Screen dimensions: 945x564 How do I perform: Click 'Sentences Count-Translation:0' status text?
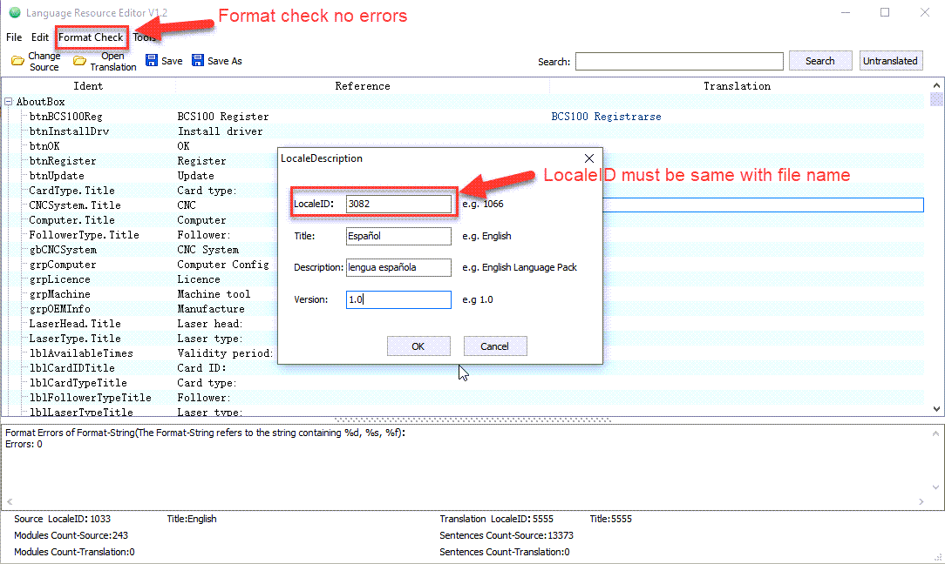coord(505,552)
